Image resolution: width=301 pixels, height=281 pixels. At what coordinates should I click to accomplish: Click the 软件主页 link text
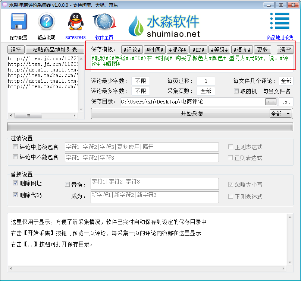104,38
